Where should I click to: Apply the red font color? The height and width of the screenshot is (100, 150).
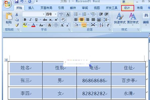(x=33, y=25)
